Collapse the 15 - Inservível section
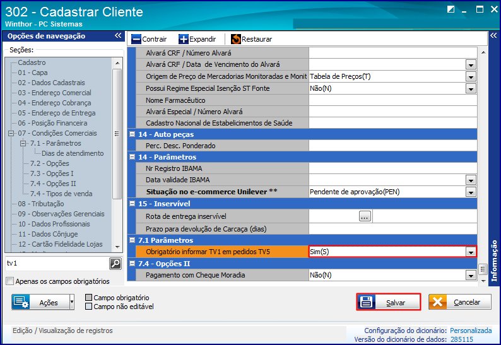The width and height of the screenshot is (501, 345). click(x=132, y=204)
